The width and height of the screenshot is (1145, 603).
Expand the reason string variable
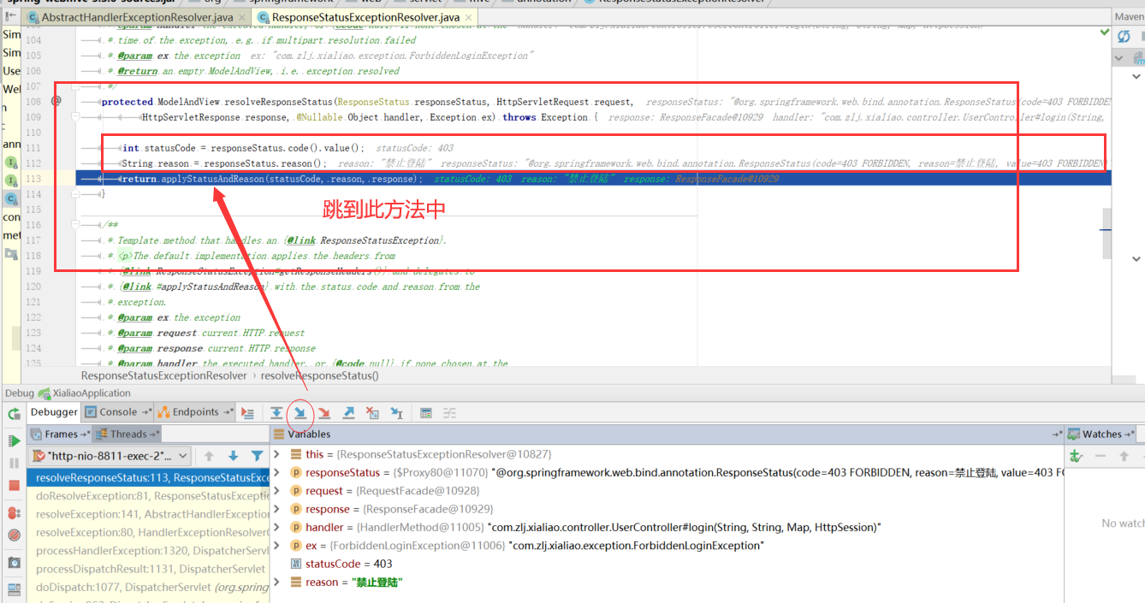click(276, 582)
